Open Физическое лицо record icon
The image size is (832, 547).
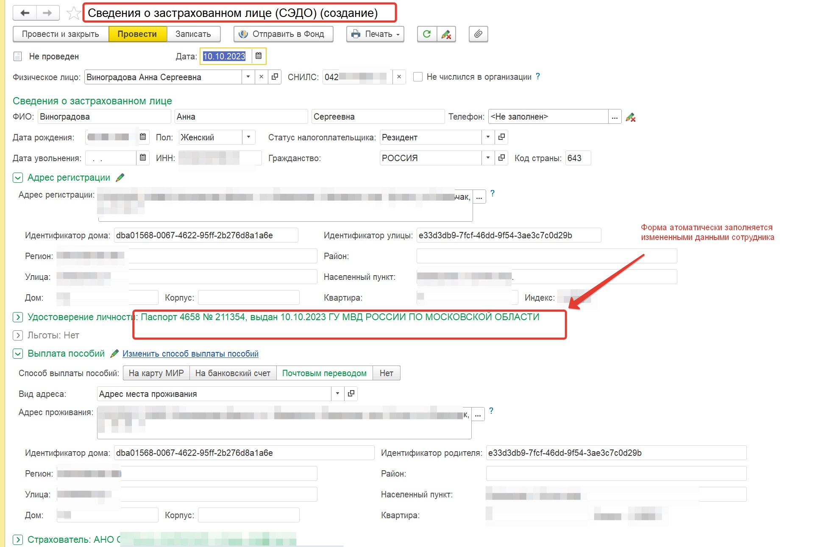[275, 77]
